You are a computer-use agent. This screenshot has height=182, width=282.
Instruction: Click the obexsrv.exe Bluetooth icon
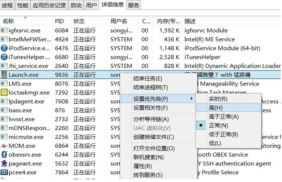click(x=4, y=155)
